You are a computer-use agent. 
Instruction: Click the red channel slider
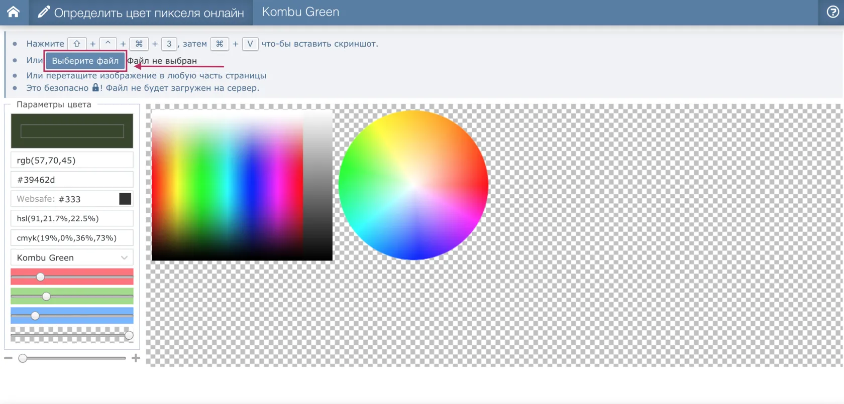72,277
